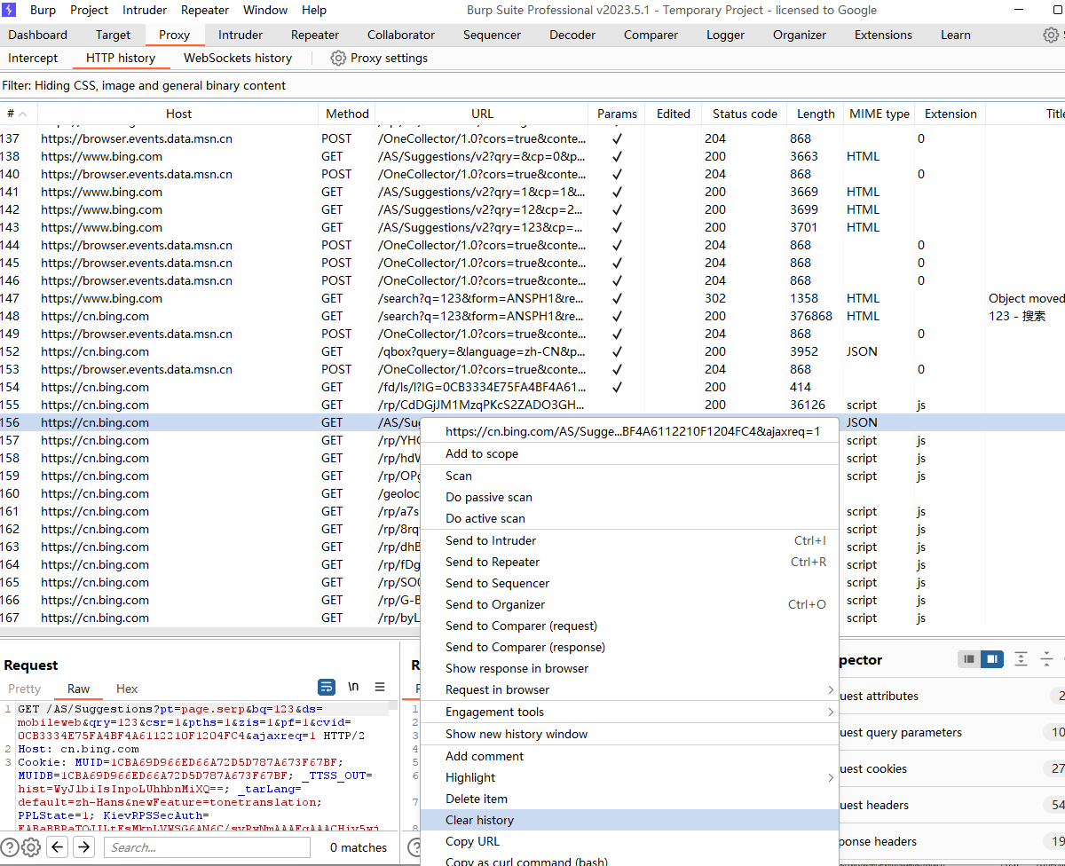Open Request editor hamburger options menu
This screenshot has width=1065, height=866.
click(x=380, y=687)
